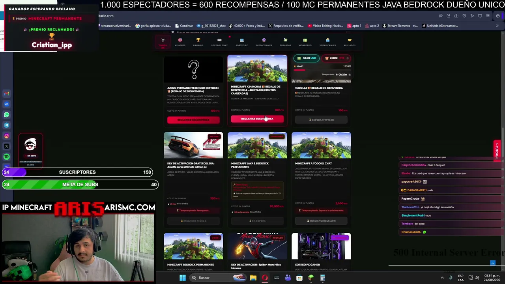Screen dimensions: 505x284
Task: Open the 'apto 2' bookmark
Action: pos(372,26)
